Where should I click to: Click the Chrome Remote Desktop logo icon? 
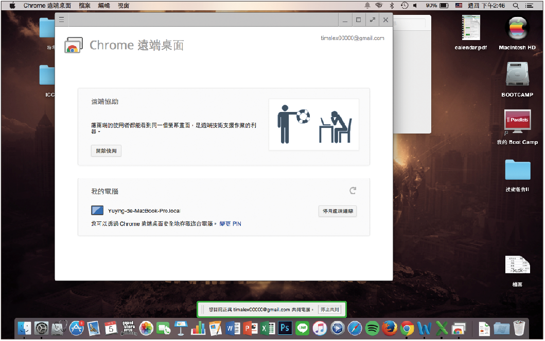click(74, 45)
